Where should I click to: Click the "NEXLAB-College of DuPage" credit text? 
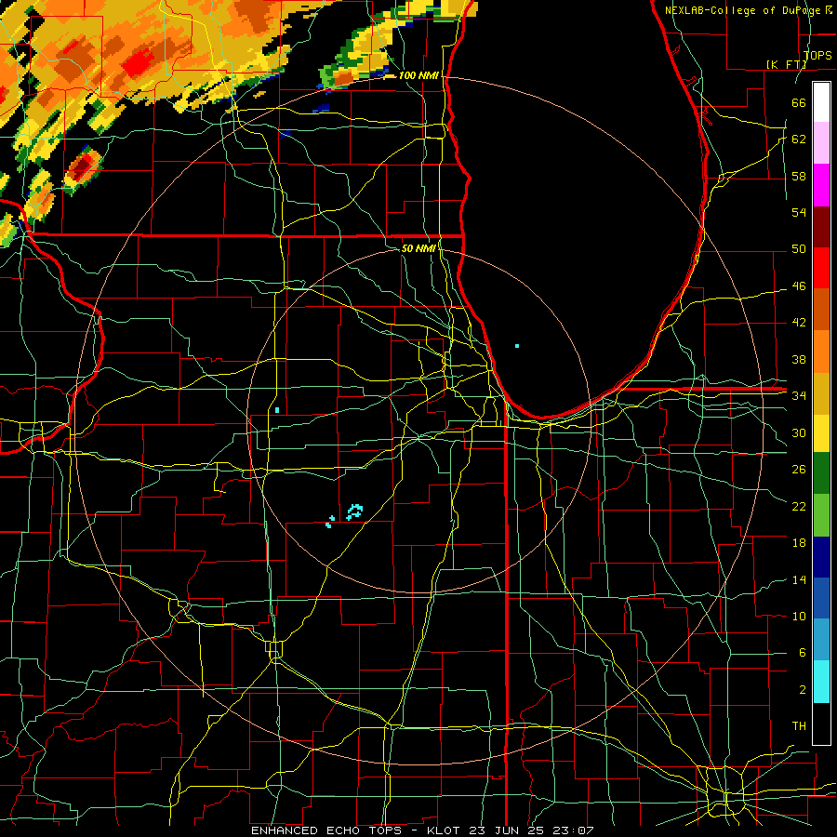(x=744, y=10)
